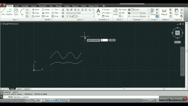Image resolution: width=188 pixels, height=106 pixels.
Task: Expand the Draw panel
Action: (16, 19)
